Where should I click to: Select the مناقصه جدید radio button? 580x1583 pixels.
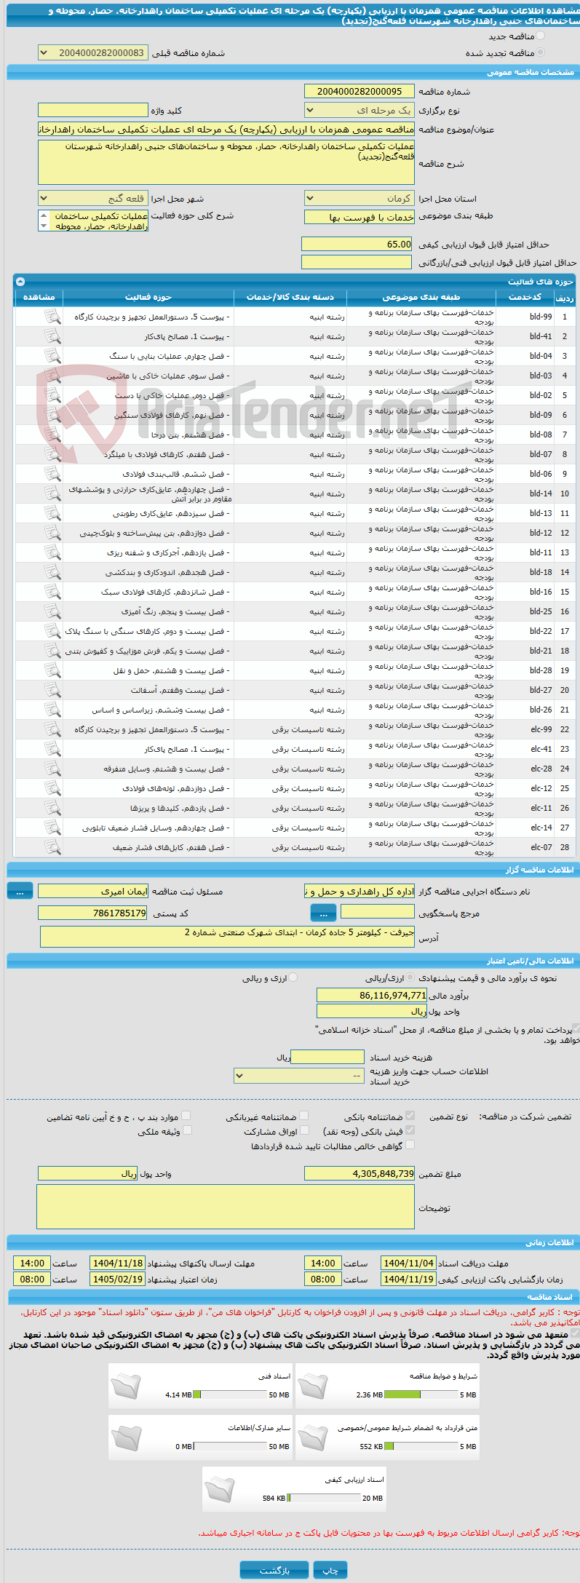coord(540,36)
